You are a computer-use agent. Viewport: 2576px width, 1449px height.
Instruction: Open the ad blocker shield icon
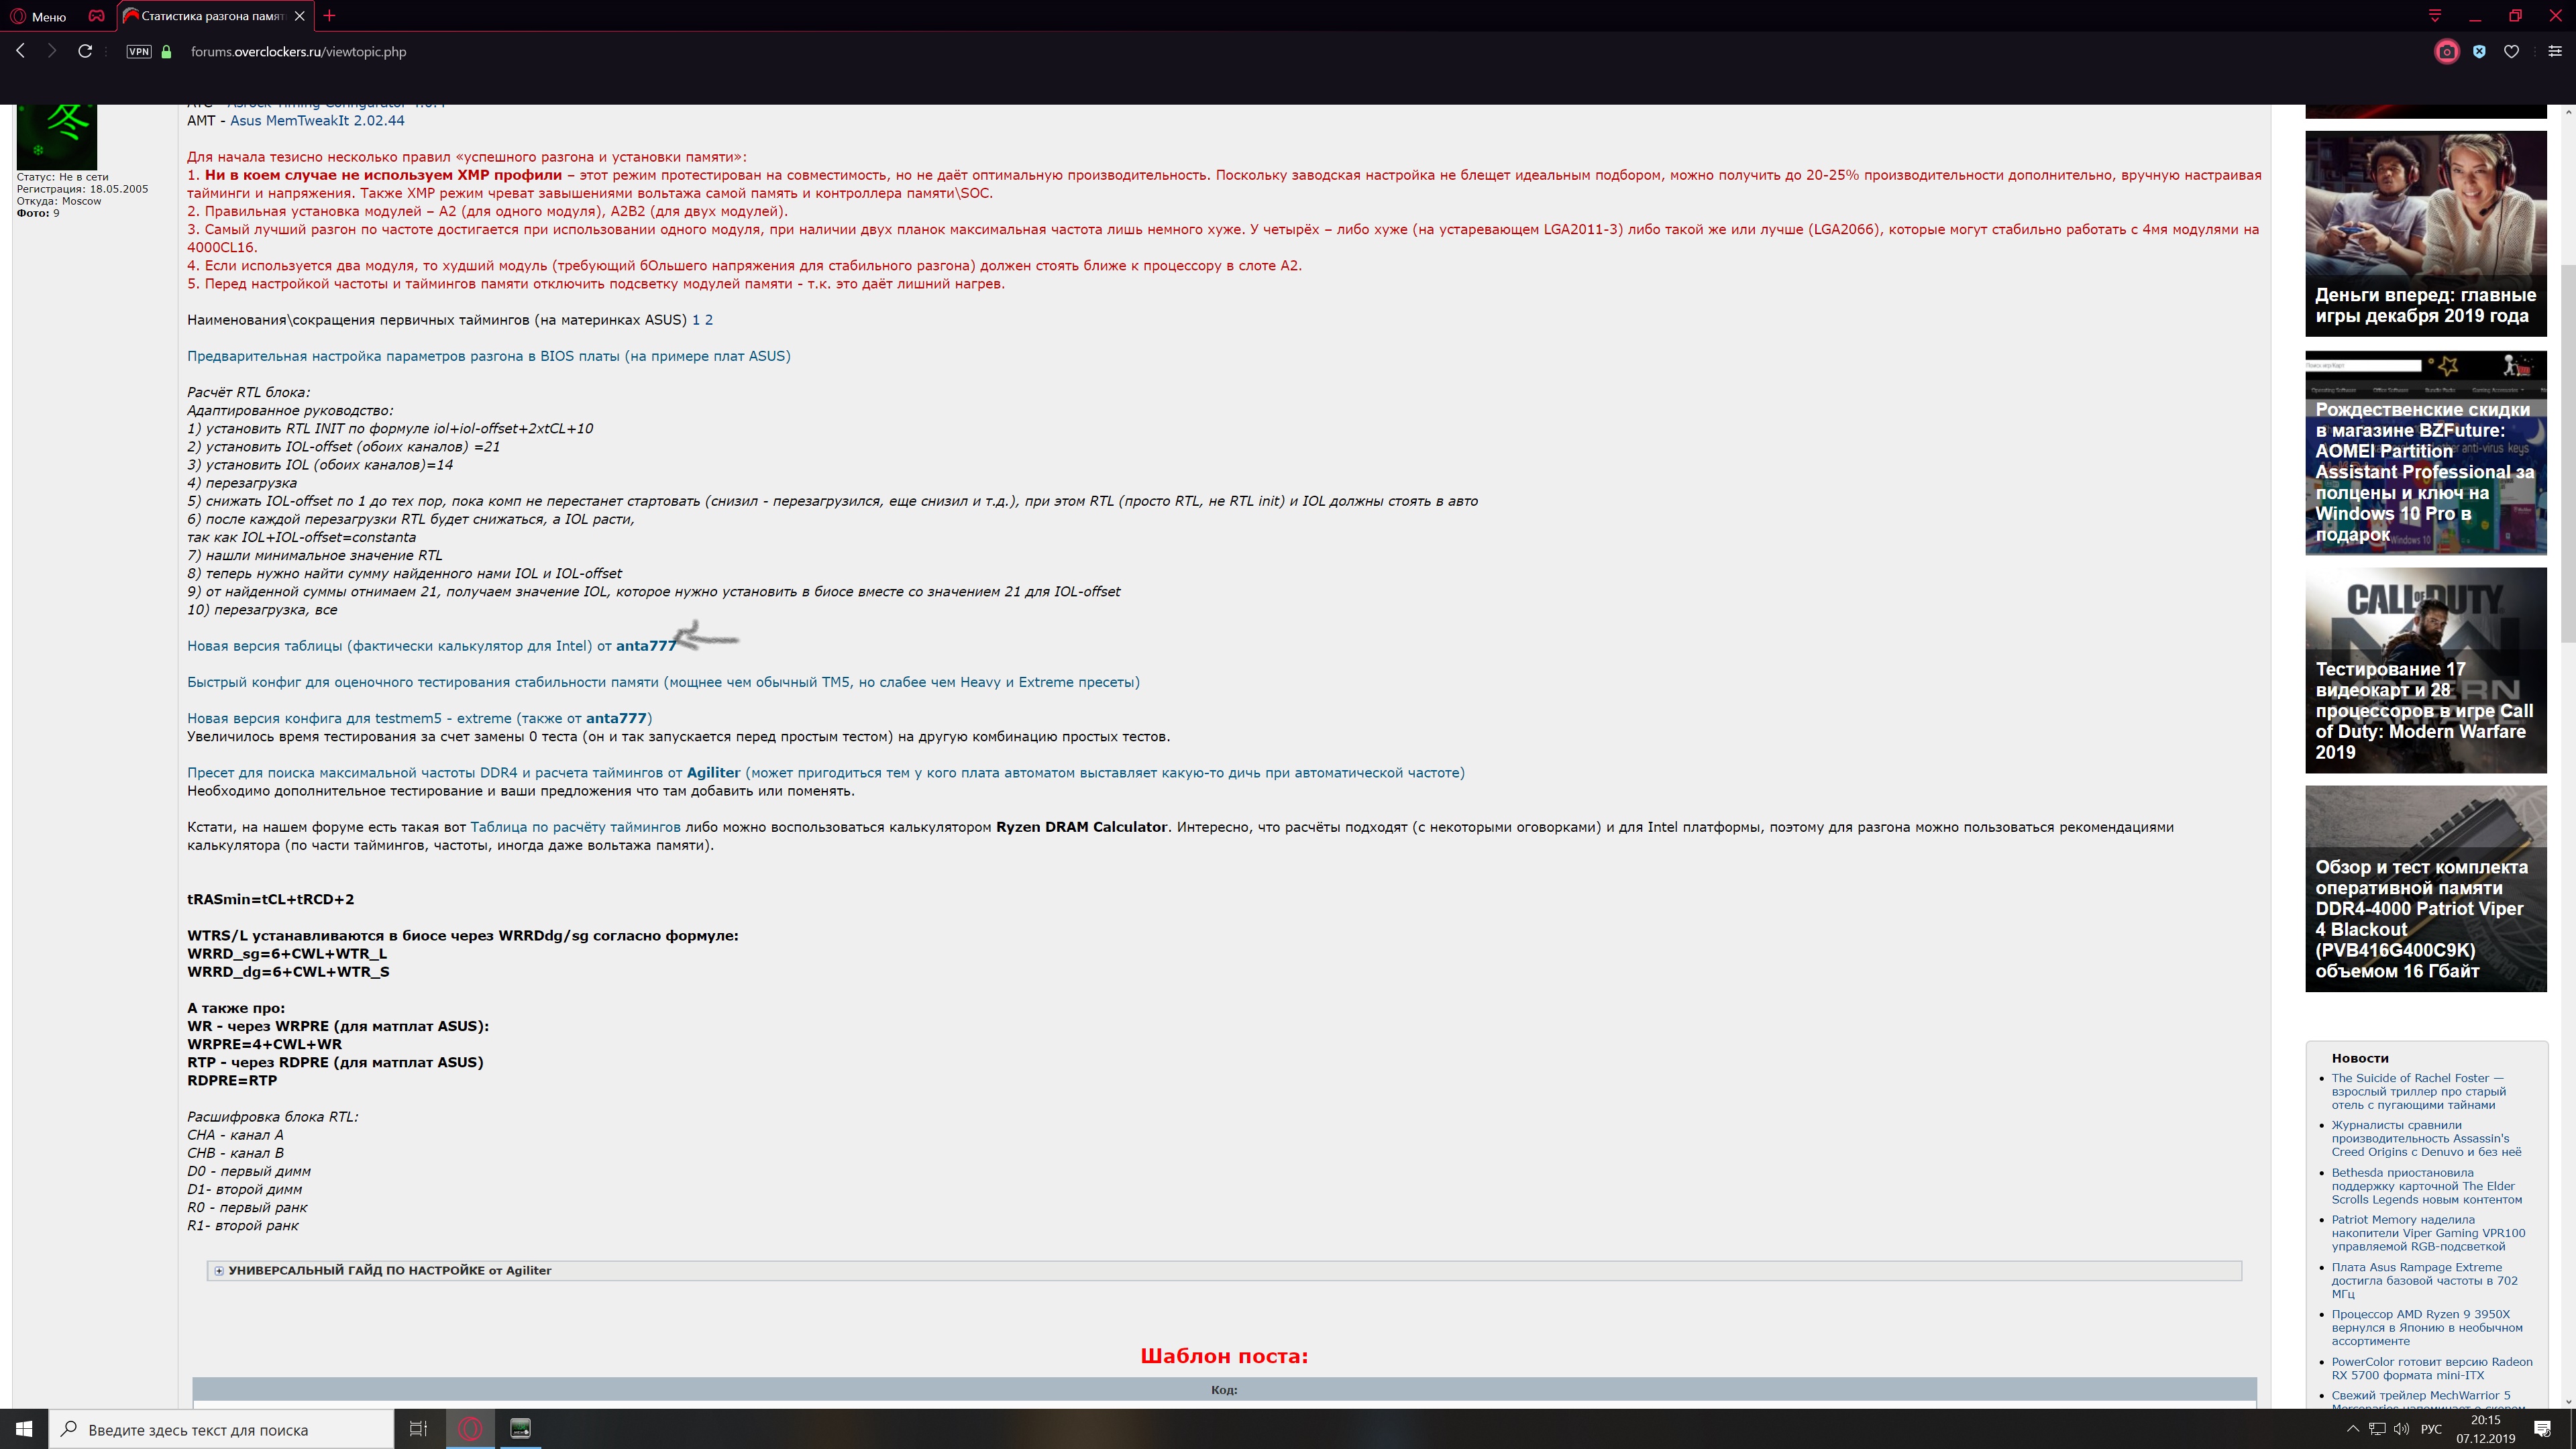tap(2479, 52)
